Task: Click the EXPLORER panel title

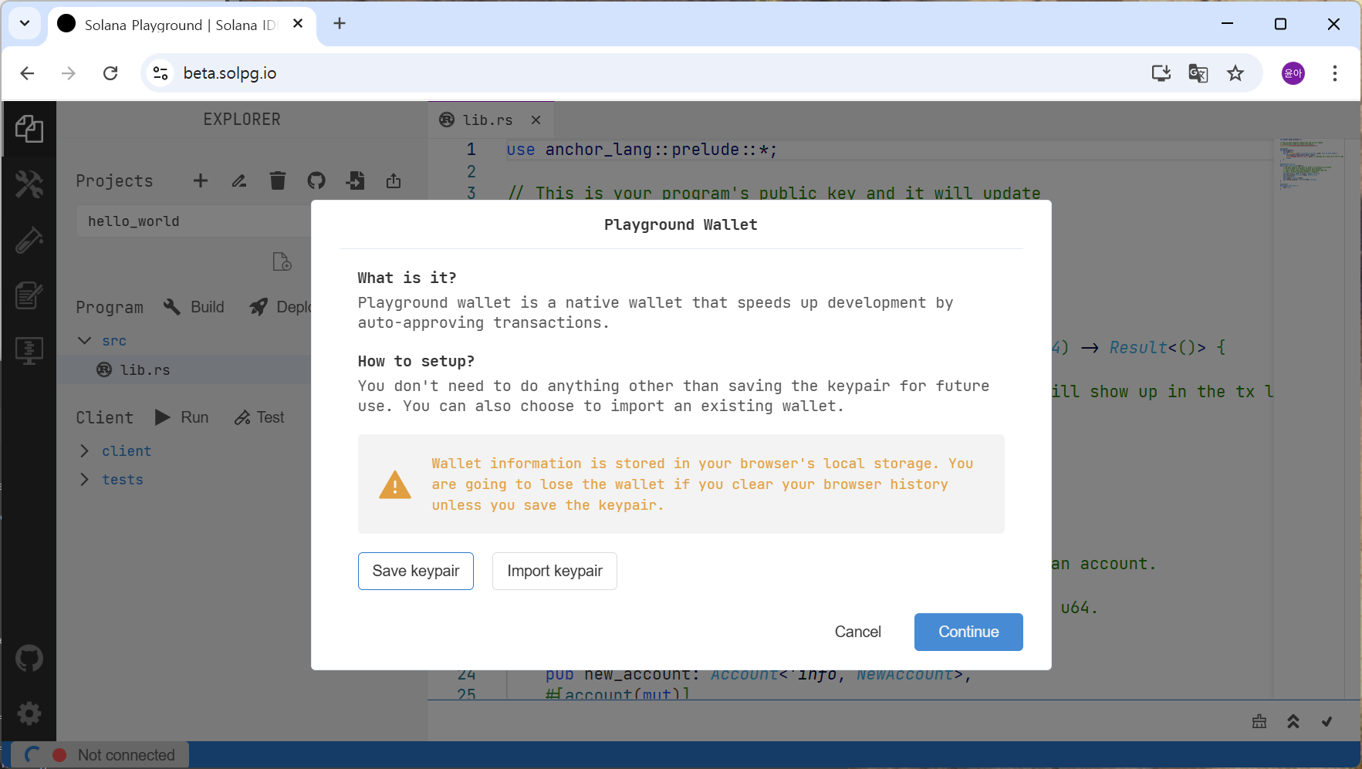Action: tap(242, 120)
